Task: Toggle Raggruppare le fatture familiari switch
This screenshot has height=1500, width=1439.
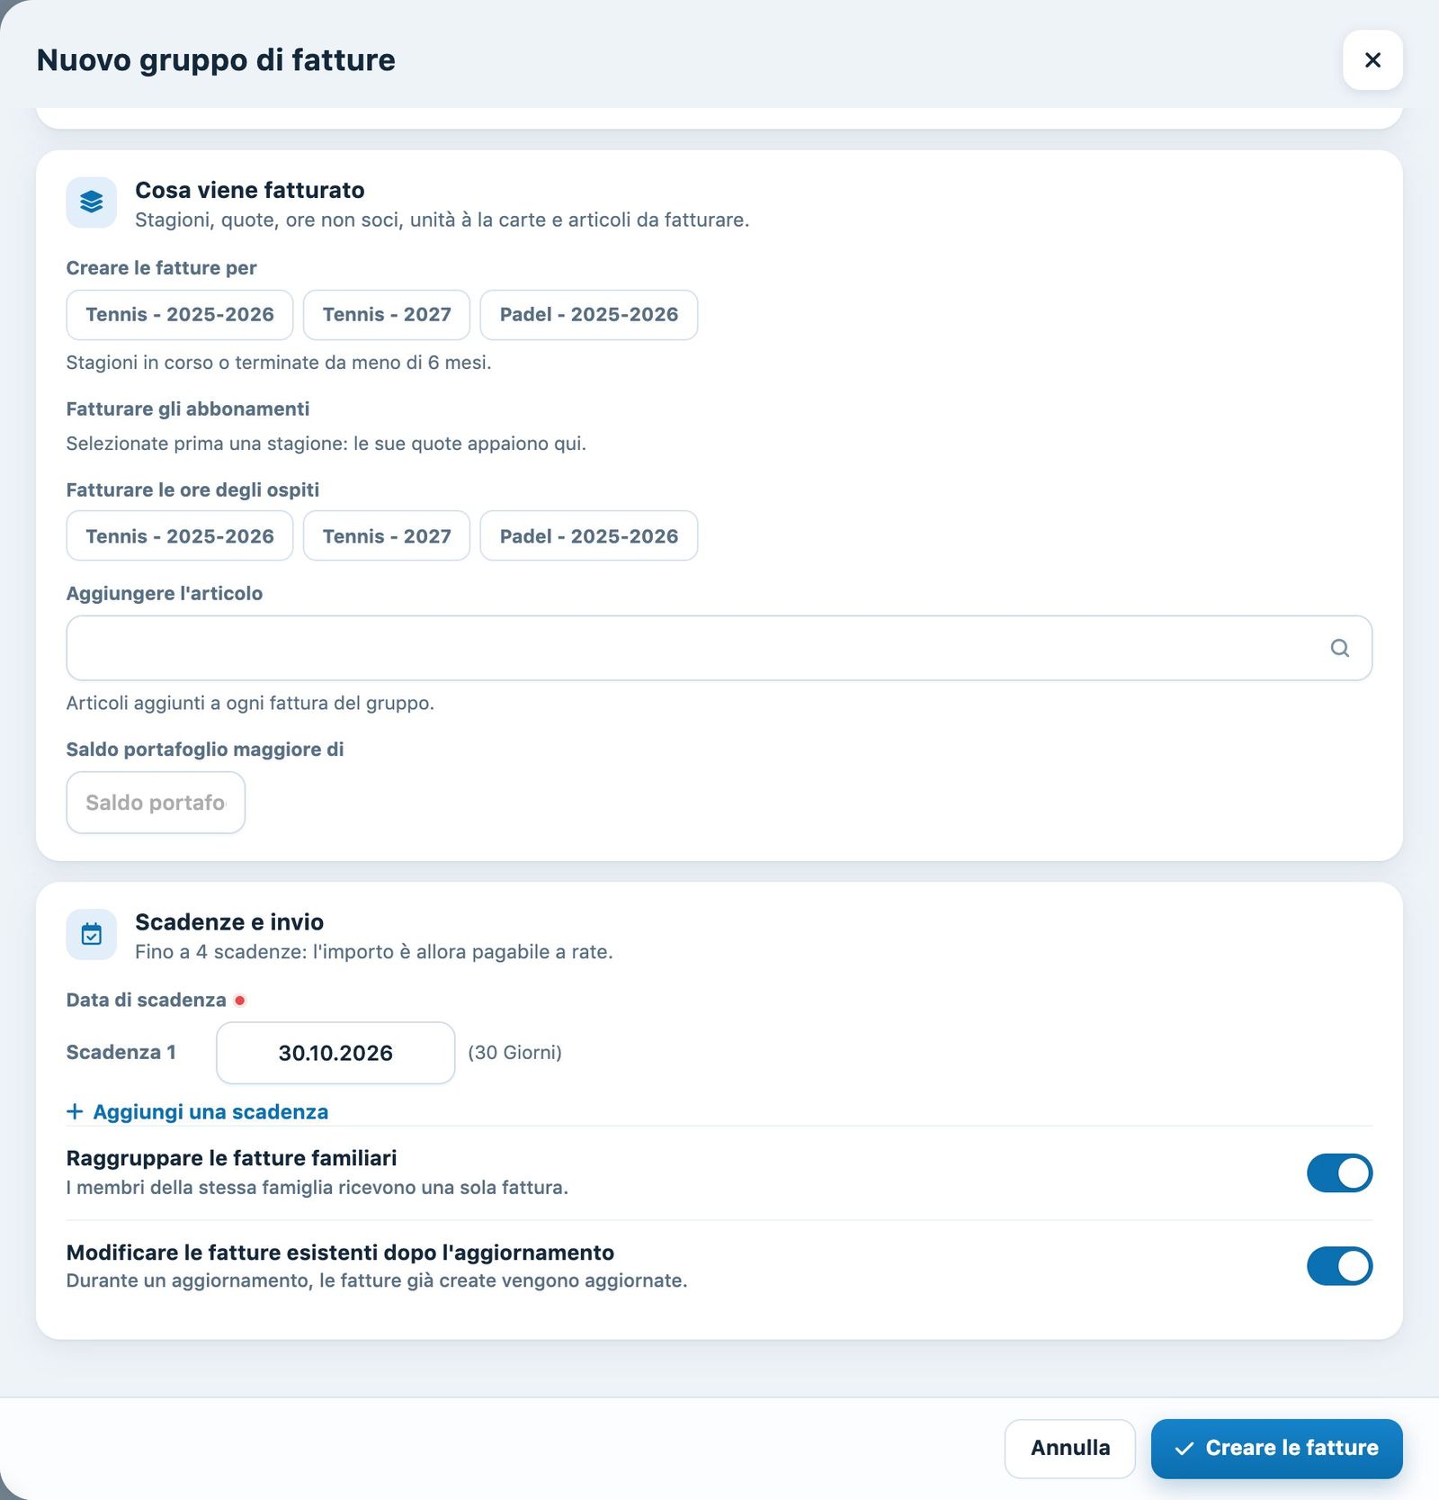Action: click(1339, 1173)
